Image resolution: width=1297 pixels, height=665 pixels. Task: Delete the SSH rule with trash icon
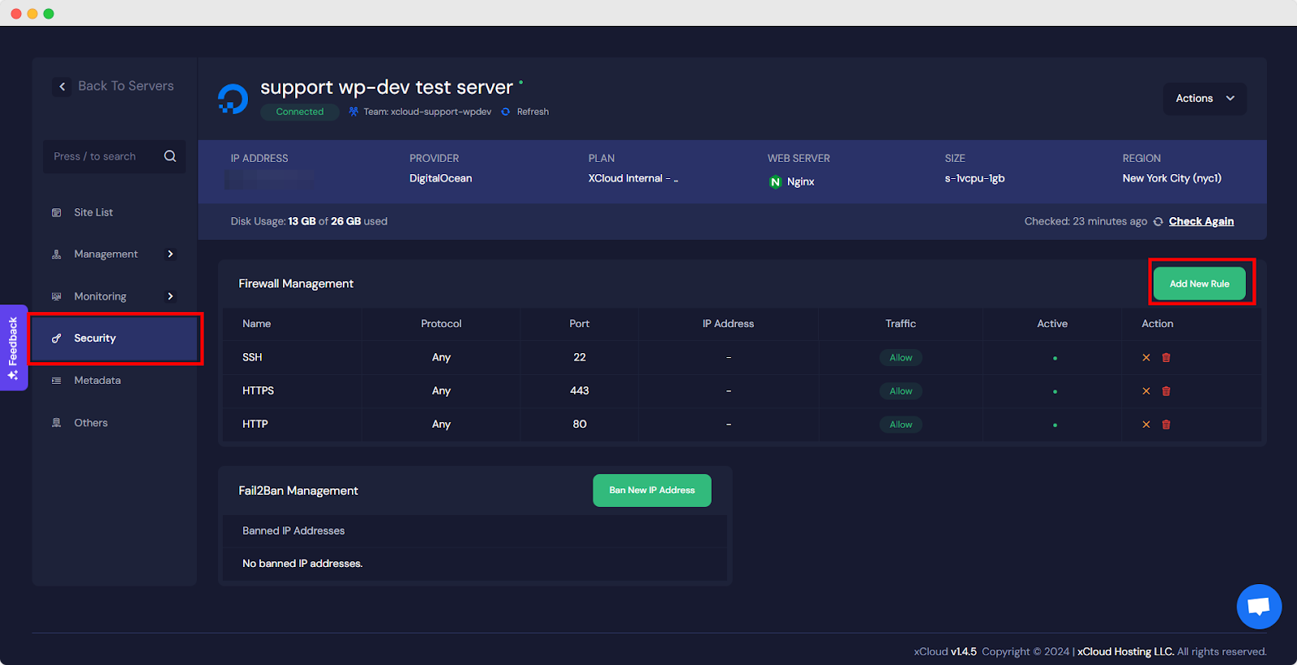tap(1166, 357)
